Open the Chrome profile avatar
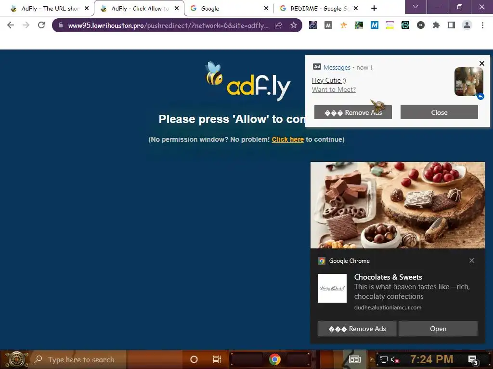 click(467, 25)
